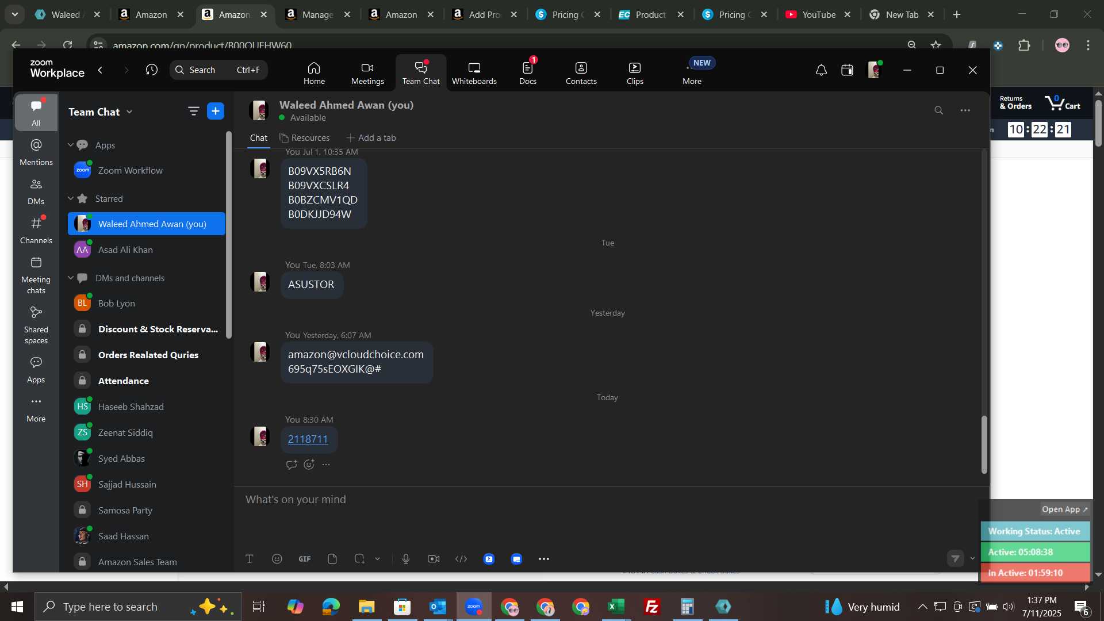Open Shared spaces in the sidebar
The width and height of the screenshot is (1104, 621).
(x=36, y=325)
